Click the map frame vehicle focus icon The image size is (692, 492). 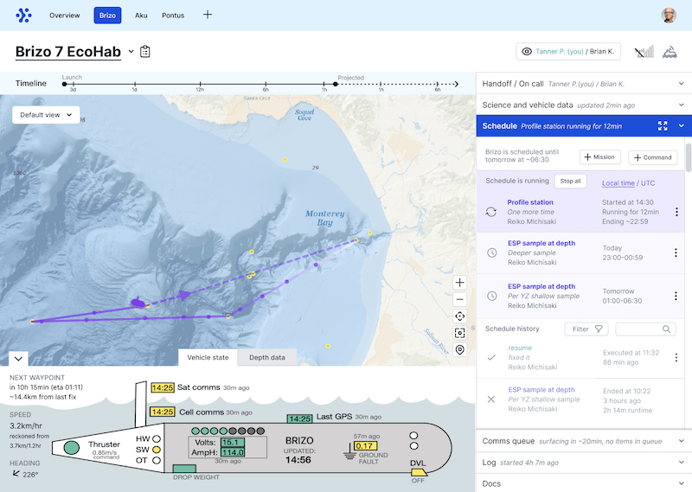(460, 333)
